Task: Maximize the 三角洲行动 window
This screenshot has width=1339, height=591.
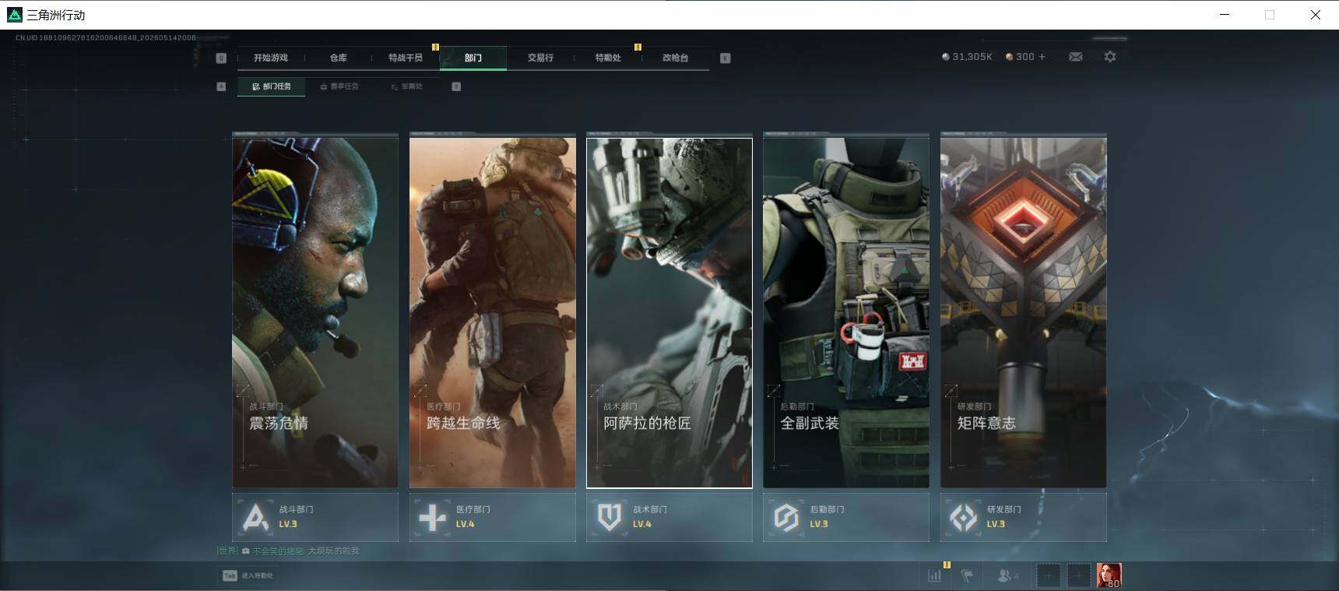Action: [x=1270, y=15]
